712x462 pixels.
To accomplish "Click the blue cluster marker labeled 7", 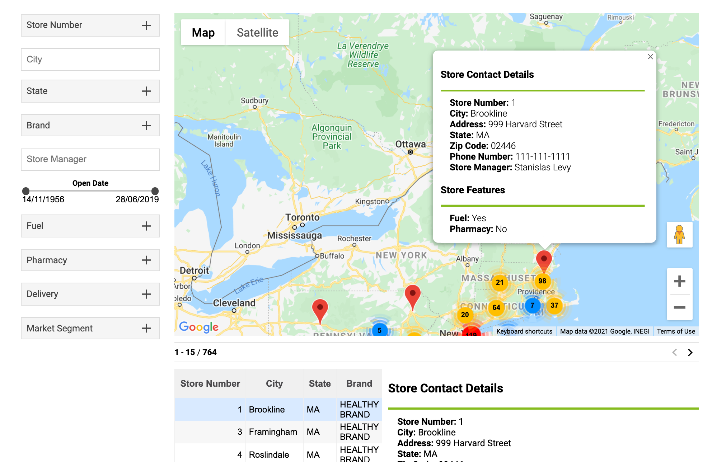I will pyautogui.click(x=533, y=305).
